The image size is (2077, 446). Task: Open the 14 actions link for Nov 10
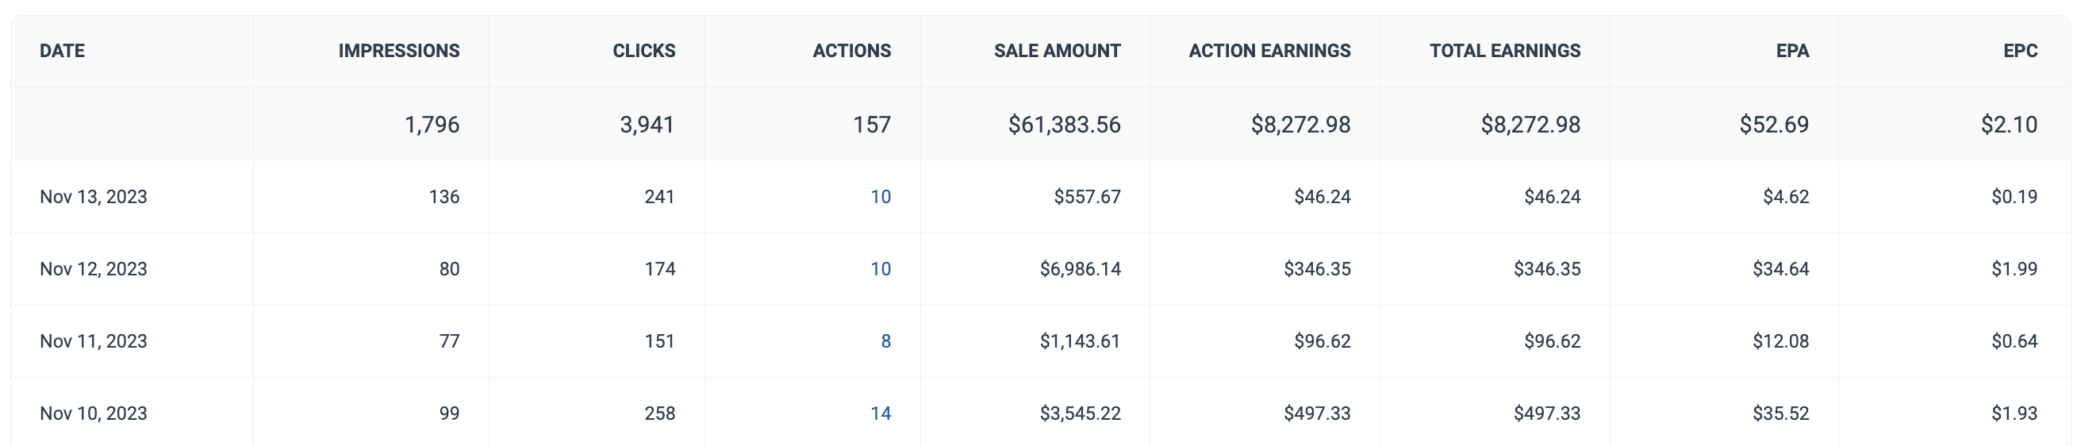tap(880, 413)
